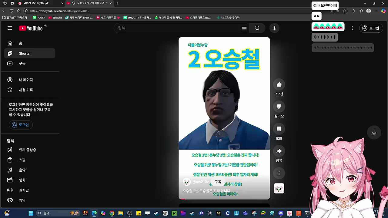Go back in browser history
Viewport: 388px width, 218px height.
(4, 11)
